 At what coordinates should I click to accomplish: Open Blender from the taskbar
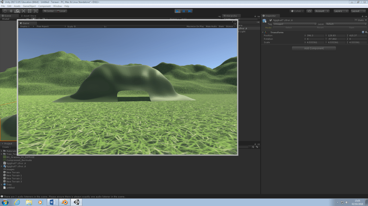65,202
